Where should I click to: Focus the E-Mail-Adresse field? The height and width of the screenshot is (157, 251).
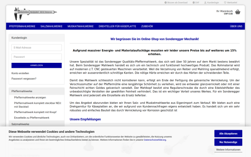point(36,48)
